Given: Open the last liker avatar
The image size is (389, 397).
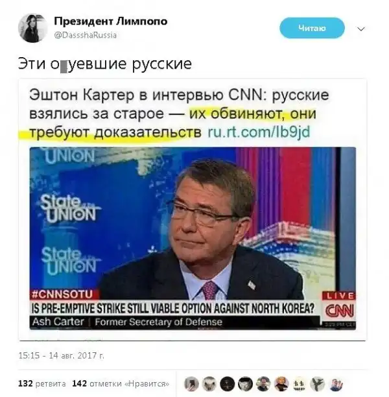Looking at the screenshot, I should [x=336, y=384].
